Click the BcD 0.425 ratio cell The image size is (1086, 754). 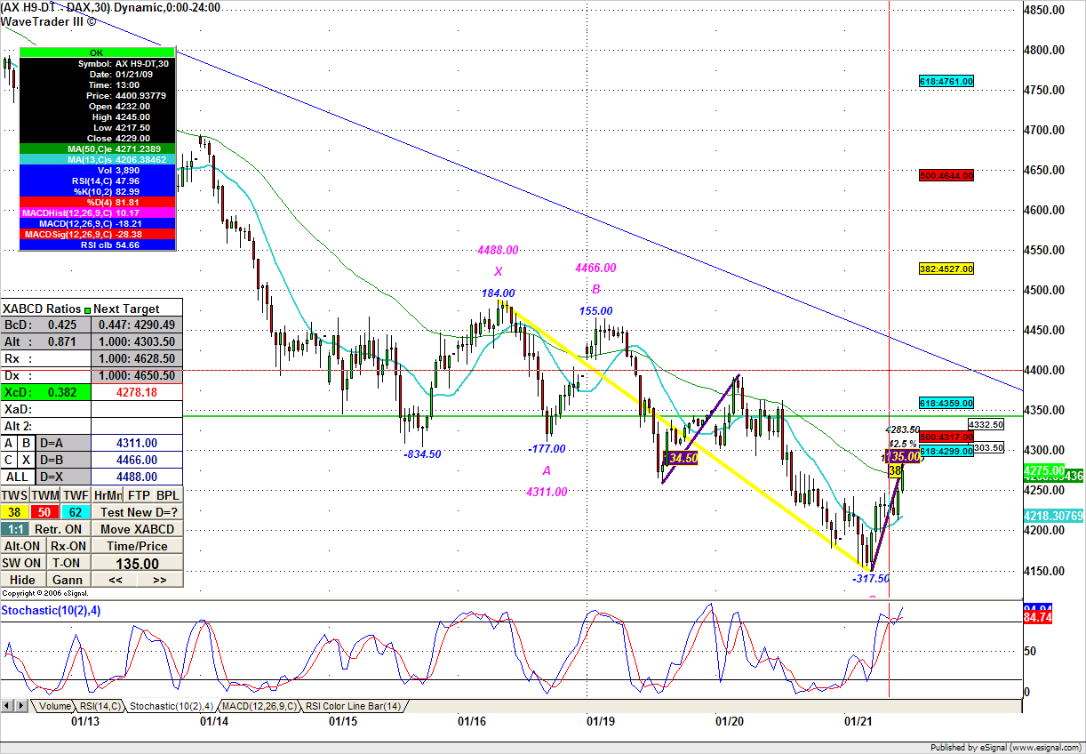45,325
